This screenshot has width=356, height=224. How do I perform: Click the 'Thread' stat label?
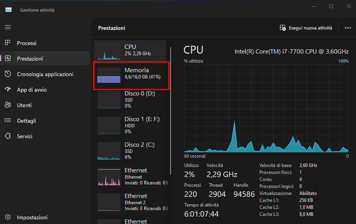(216, 185)
